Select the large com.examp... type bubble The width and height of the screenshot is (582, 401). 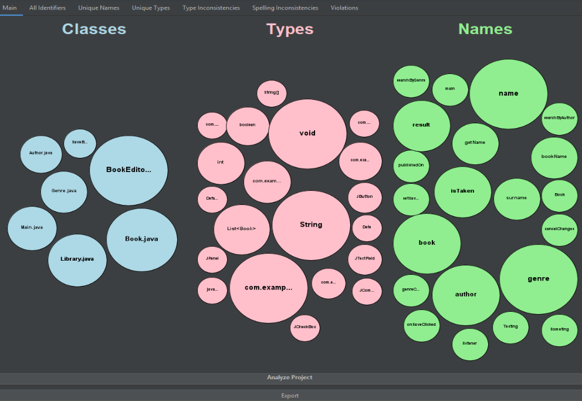268,288
